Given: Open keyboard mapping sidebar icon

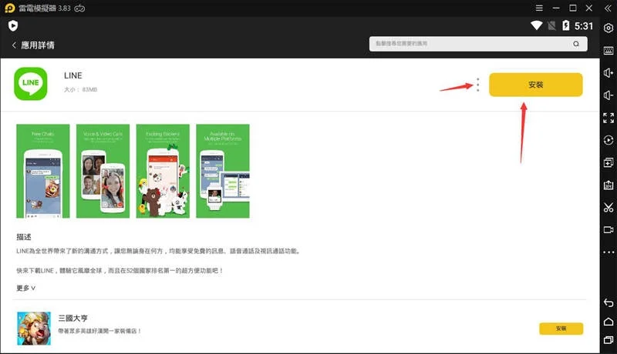Looking at the screenshot, I should pyautogui.click(x=609, y=51).
